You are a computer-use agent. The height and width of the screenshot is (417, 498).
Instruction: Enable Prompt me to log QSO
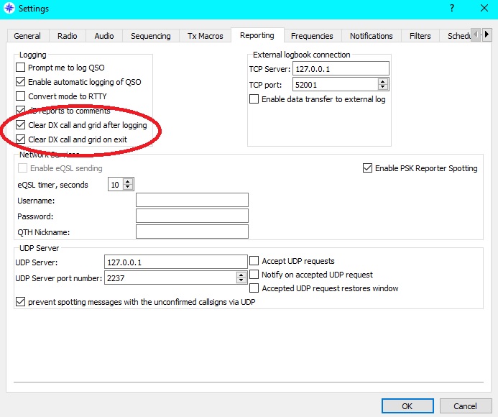pyautogui.click(x=21, y=68)
